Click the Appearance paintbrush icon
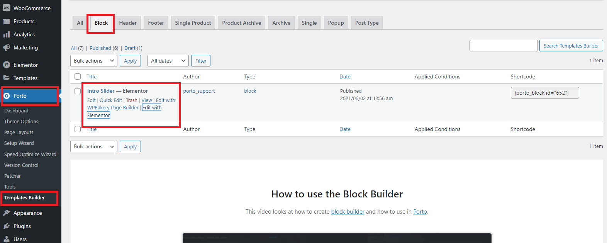The height and width of the screenshot is (243, 607). 7,213
